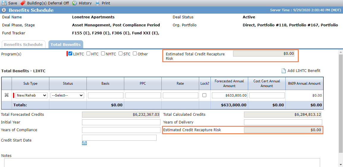
Task: Open the Sub Type New/Rehab dropdown
Action: click(x=31, y=95)
